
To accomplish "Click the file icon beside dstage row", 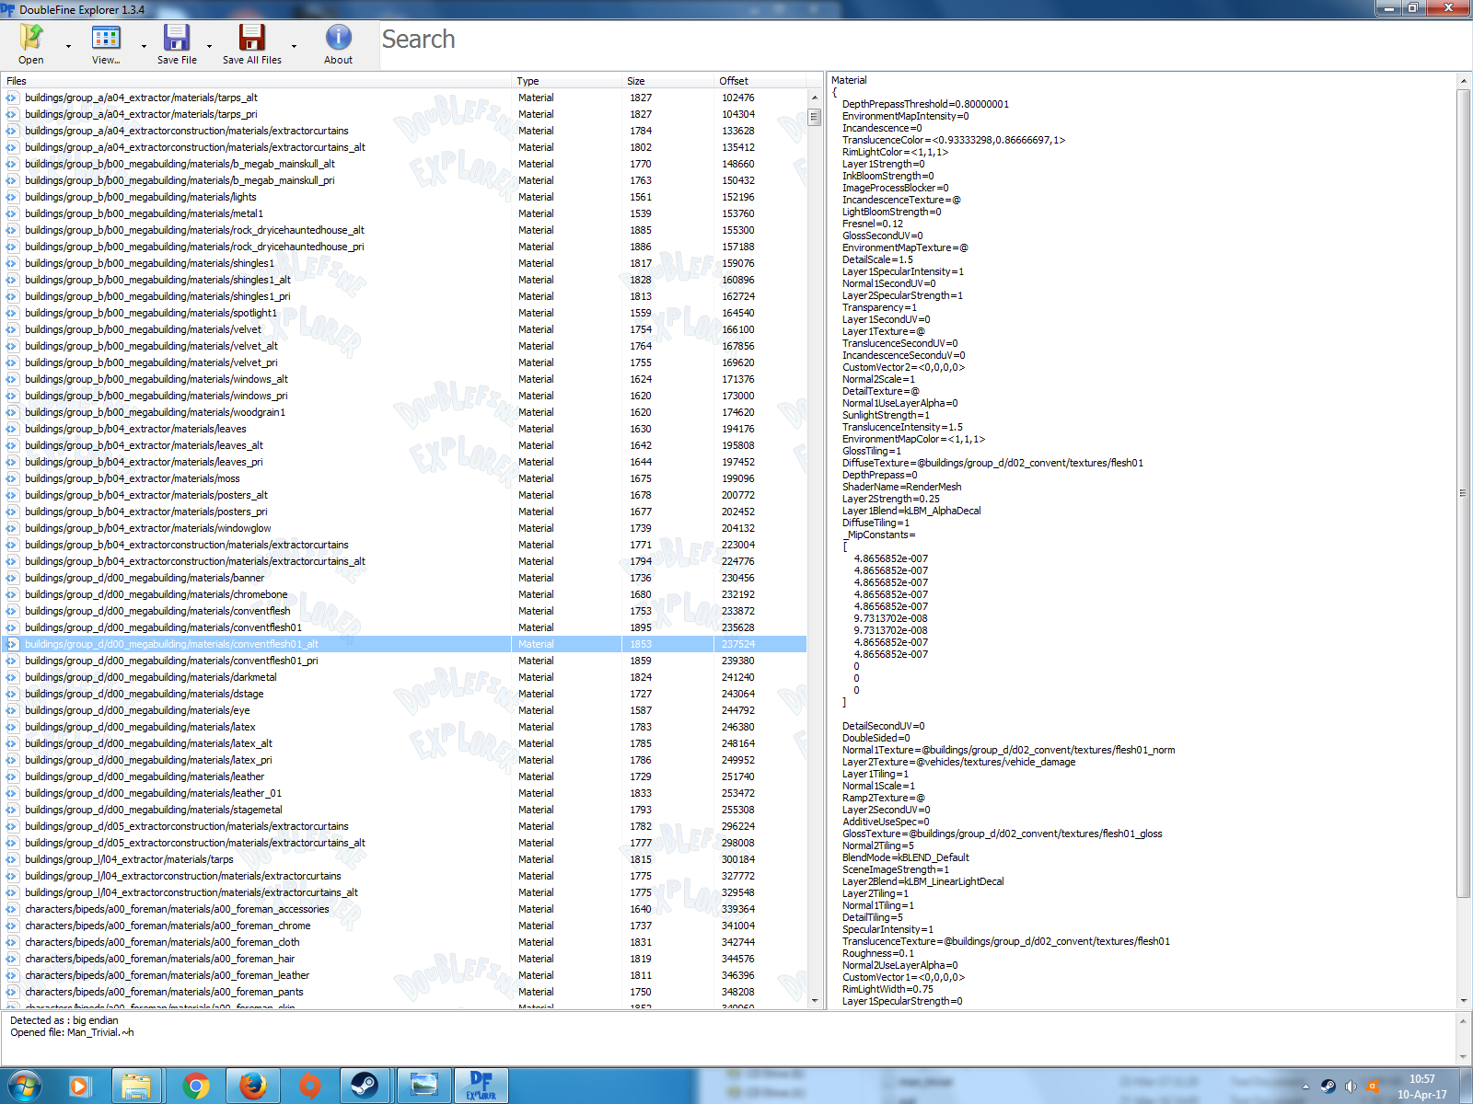I will (x=12, y=694).
